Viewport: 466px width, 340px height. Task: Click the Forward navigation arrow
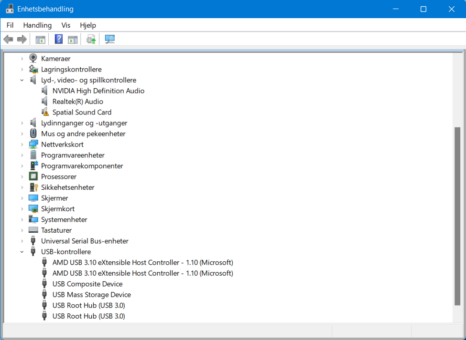click(x=22, y=39)
